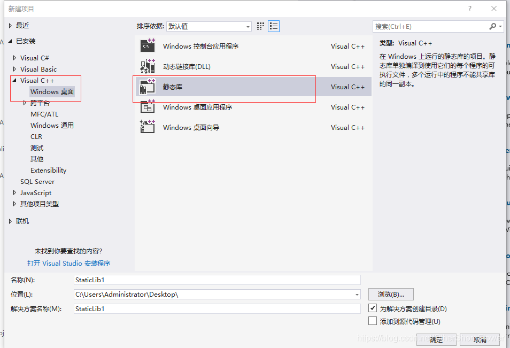The image size is (510, 348).
Task: Click the 取消 button
Action: [x=480, y=340]
